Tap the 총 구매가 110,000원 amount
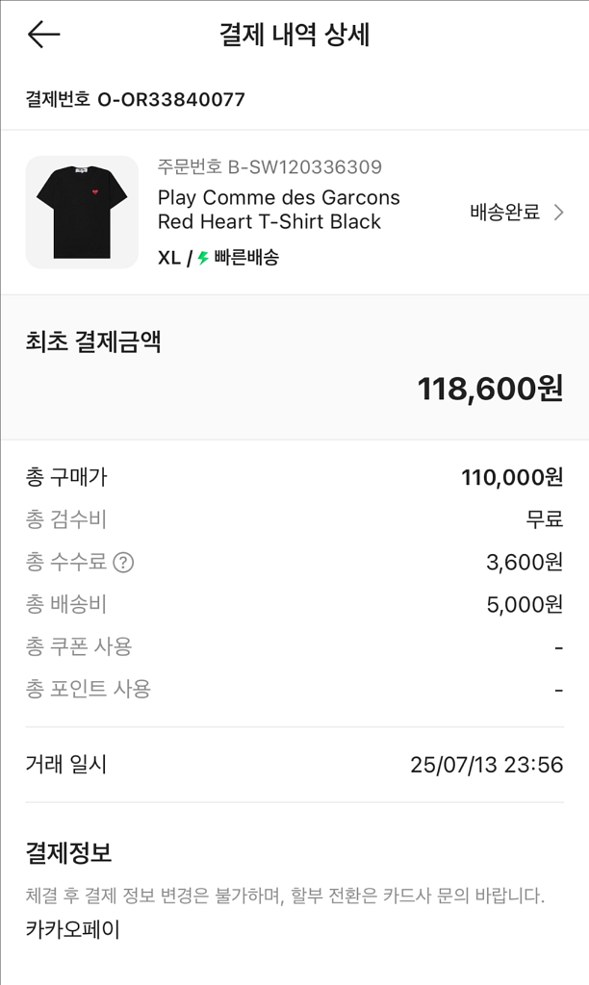The image size is (589, 985). [x=512, y=477]
